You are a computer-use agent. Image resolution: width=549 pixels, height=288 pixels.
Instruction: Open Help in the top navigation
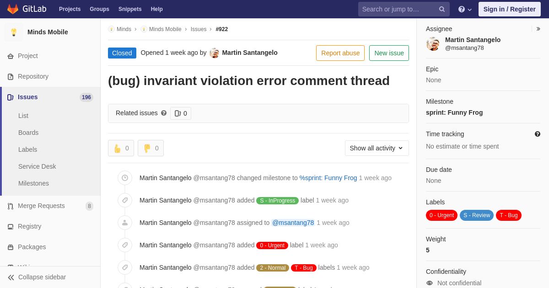click(157, 9)
